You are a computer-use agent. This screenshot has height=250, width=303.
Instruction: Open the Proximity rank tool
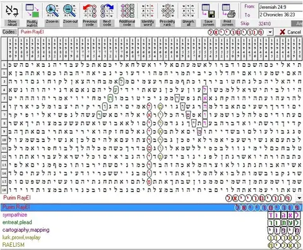[167, 11]
